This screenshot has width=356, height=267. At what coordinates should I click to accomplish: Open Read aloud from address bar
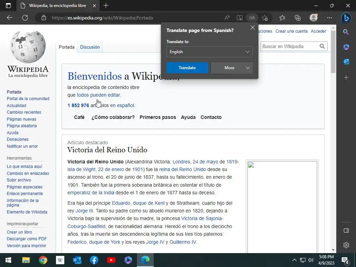coord(227,18)
